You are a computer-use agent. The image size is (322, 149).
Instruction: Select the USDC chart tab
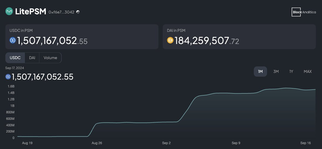coord(15,58)
